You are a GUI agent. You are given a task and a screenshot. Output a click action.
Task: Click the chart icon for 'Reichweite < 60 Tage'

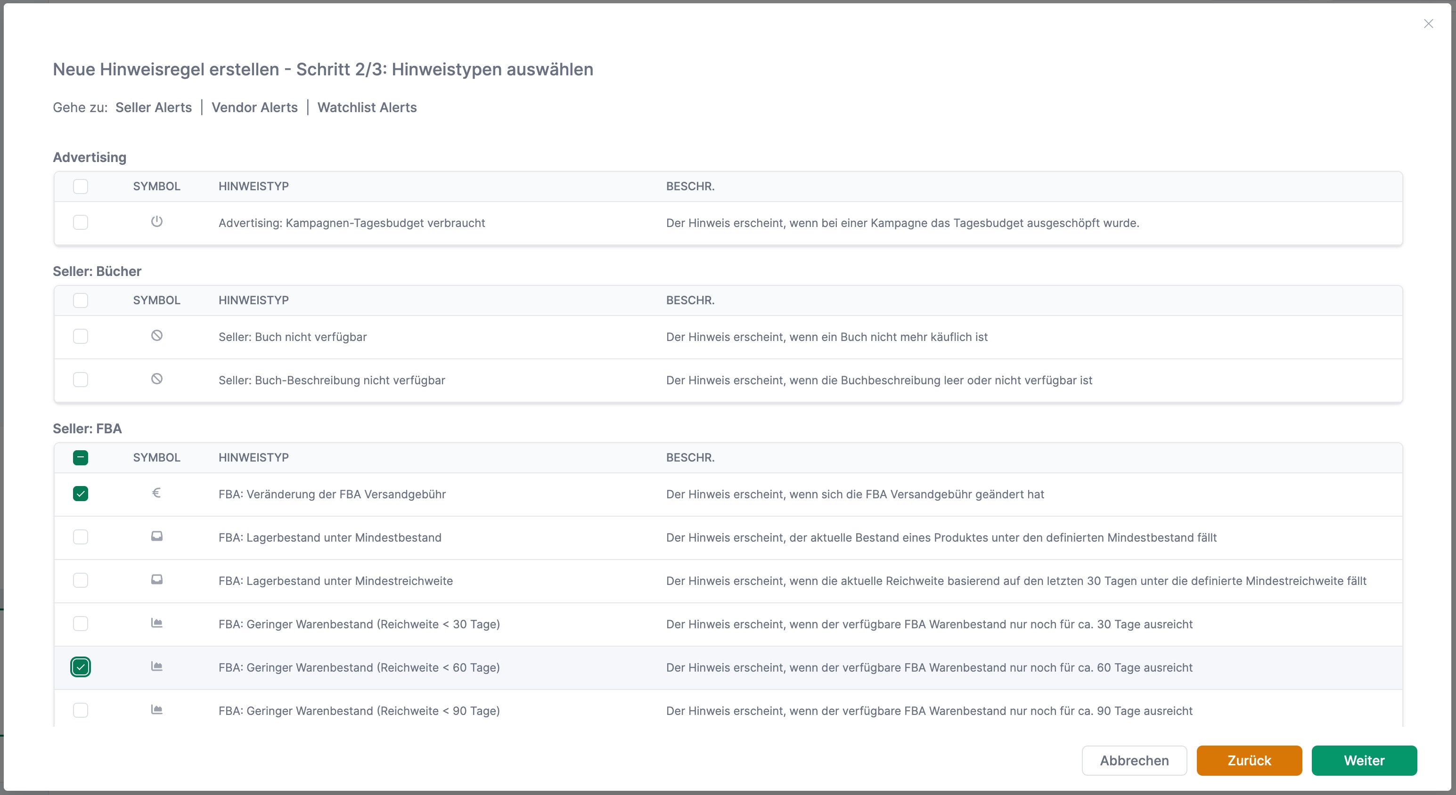pyautogui.click(x=156, y=667)
